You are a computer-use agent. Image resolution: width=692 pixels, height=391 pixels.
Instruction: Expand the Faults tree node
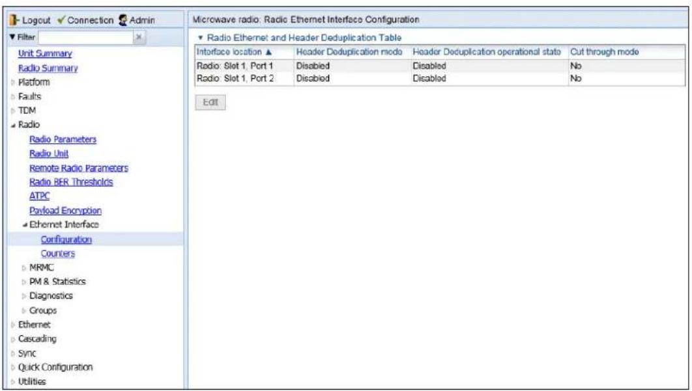13,96
